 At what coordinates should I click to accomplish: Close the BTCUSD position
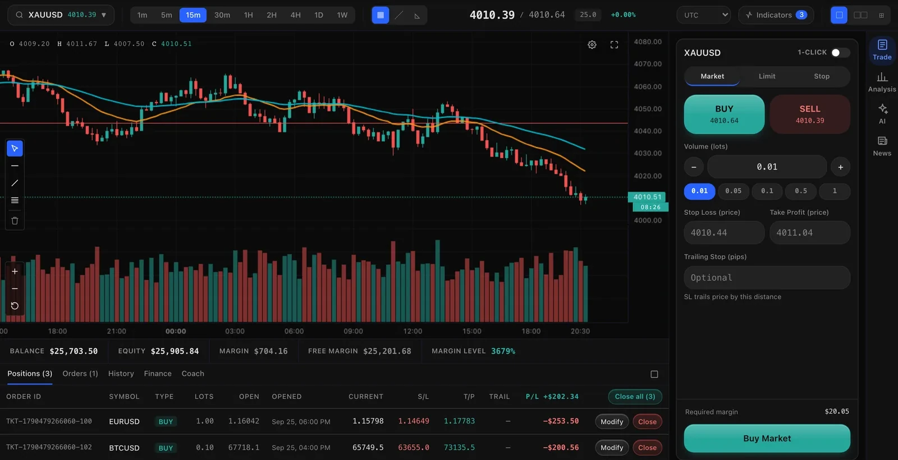tap(647, 448)
